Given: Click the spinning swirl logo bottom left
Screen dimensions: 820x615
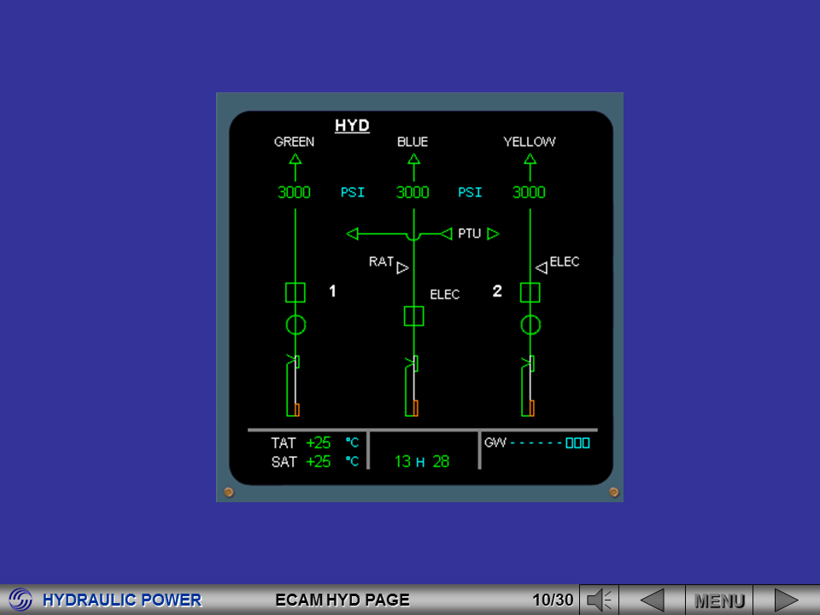Looking at the screenshot, I should [19, 599].
